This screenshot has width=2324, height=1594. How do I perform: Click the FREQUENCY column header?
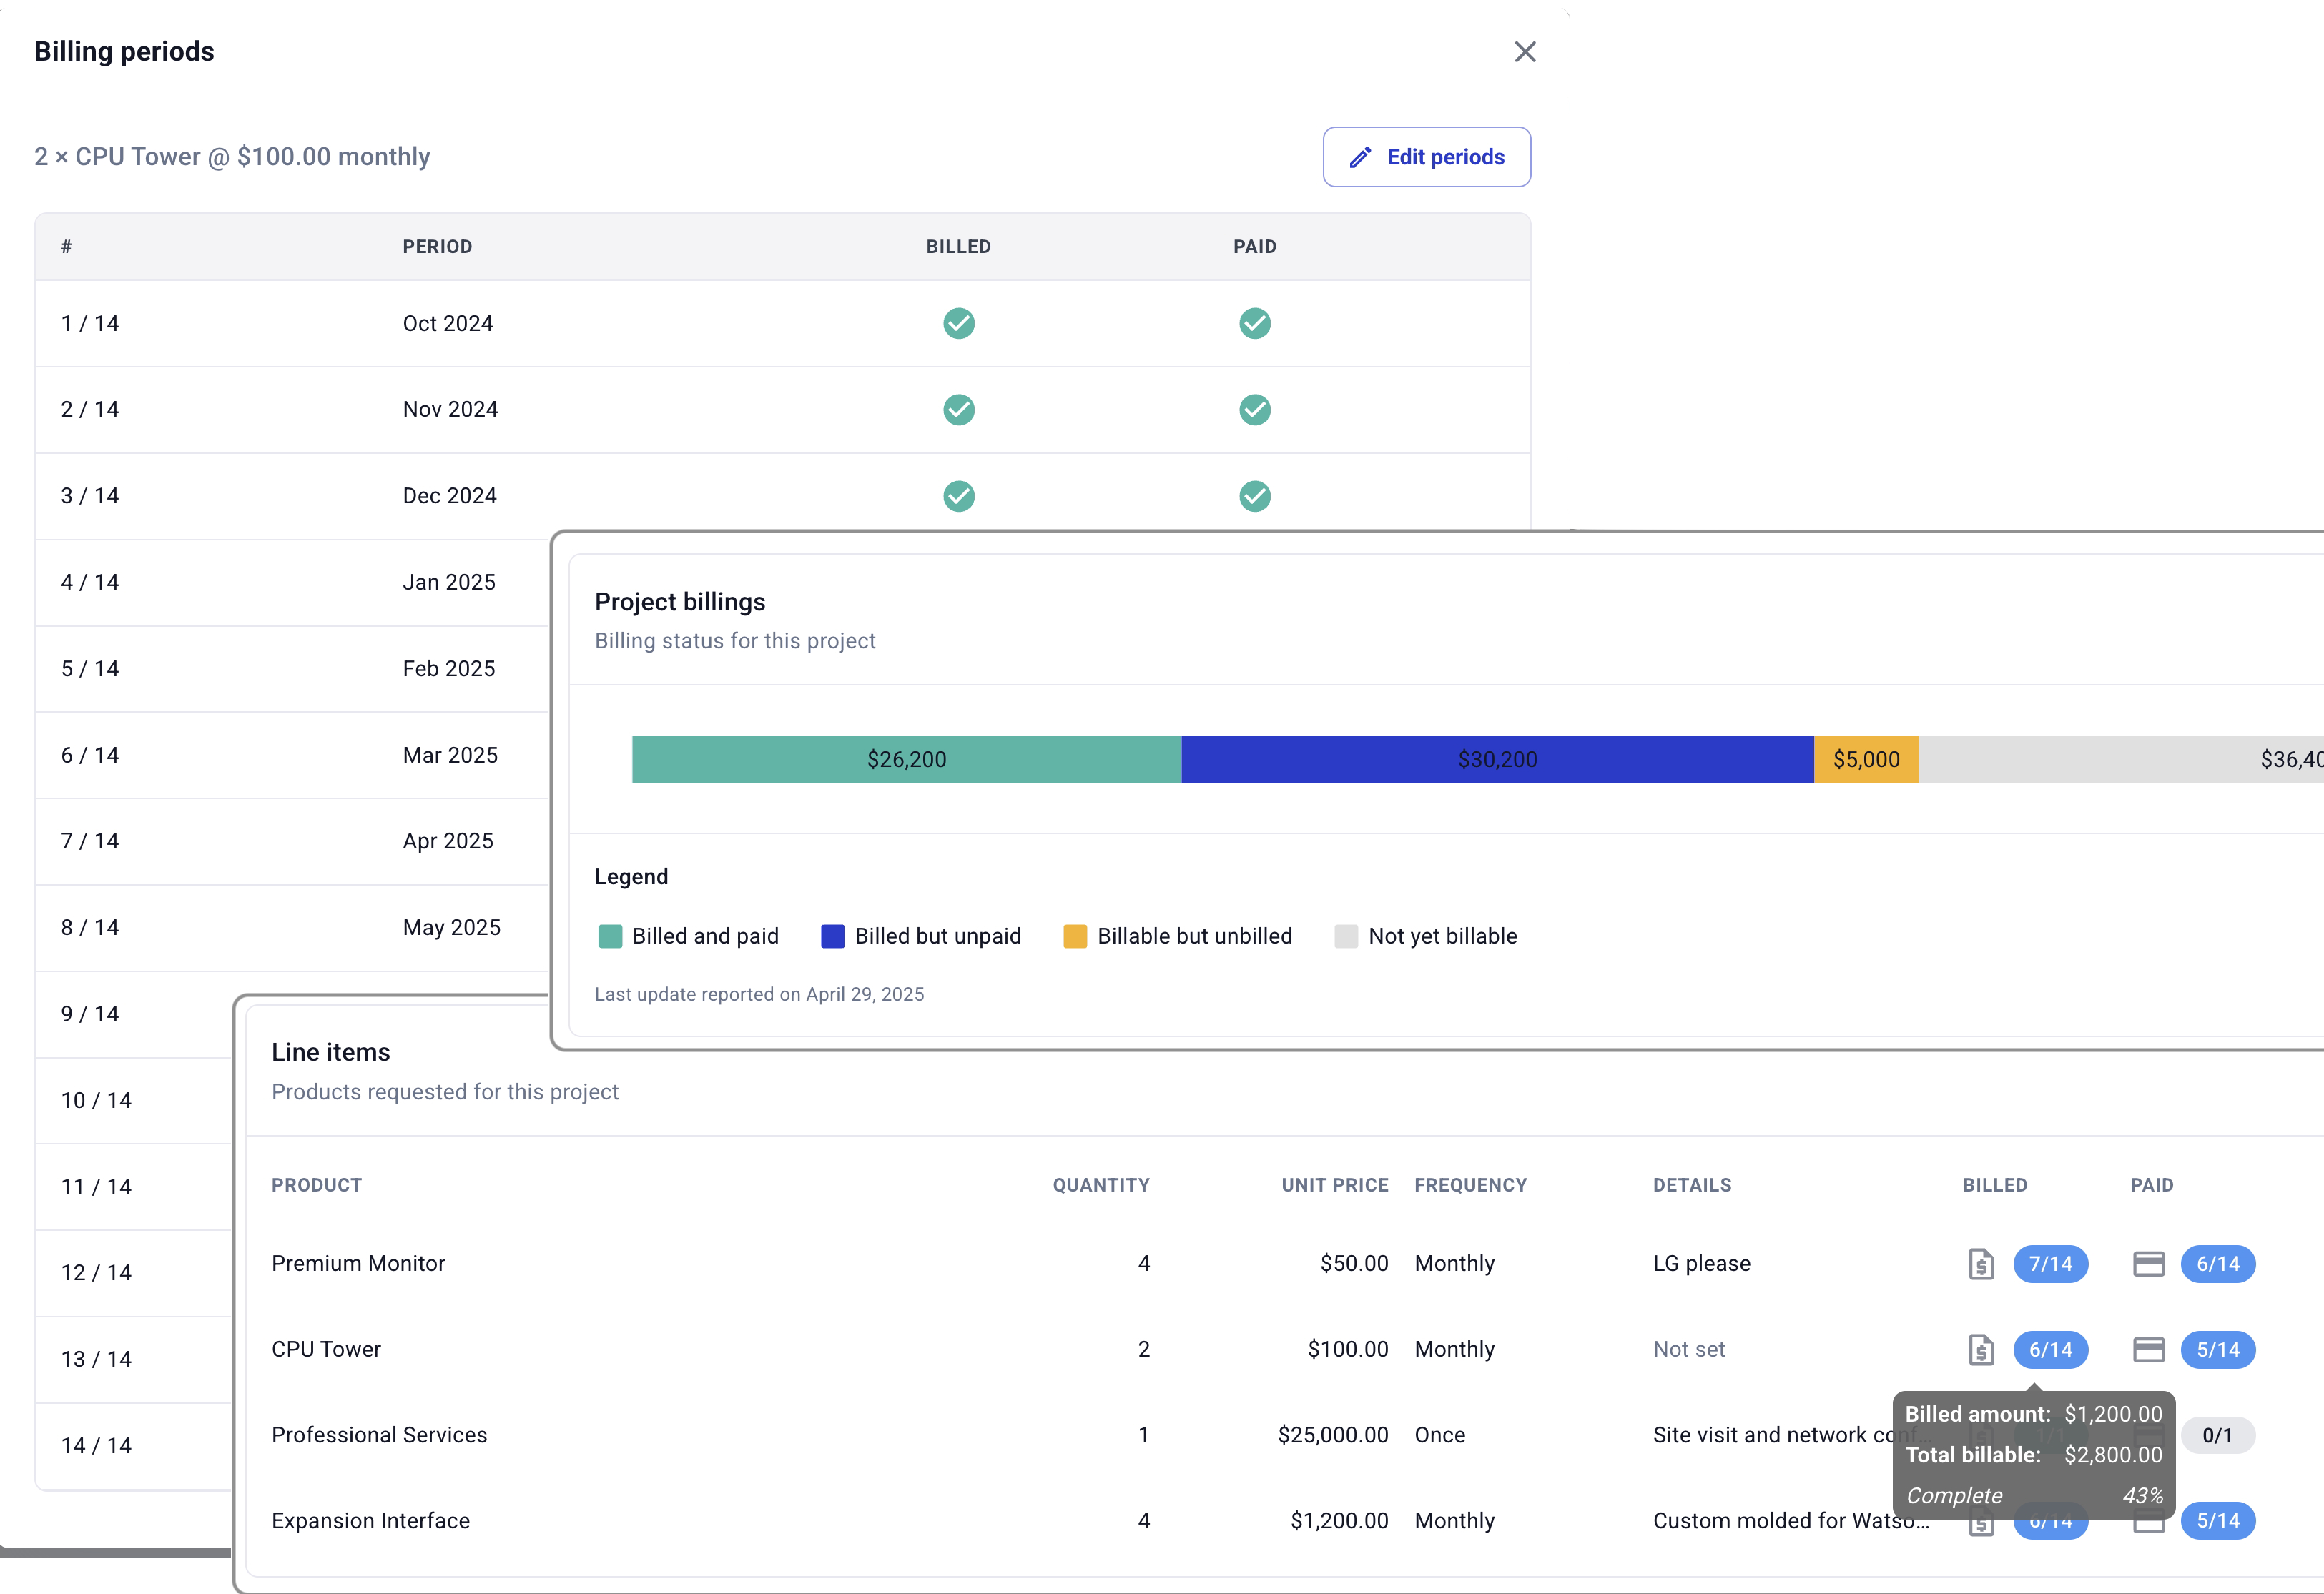[1470, 1185]
